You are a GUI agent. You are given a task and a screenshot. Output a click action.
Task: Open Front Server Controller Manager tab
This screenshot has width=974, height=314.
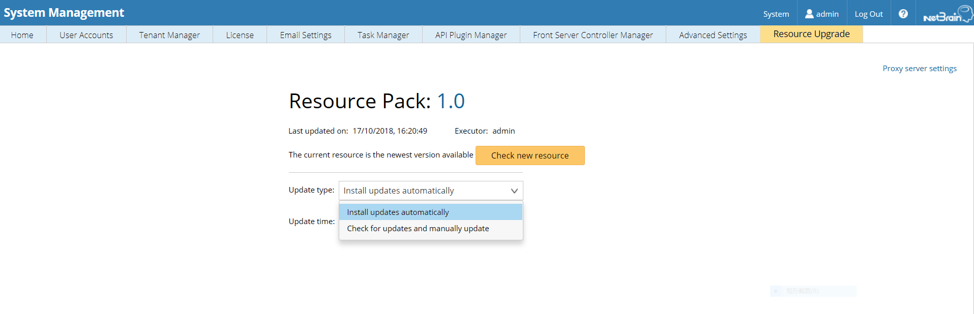(x=593, y=35)
